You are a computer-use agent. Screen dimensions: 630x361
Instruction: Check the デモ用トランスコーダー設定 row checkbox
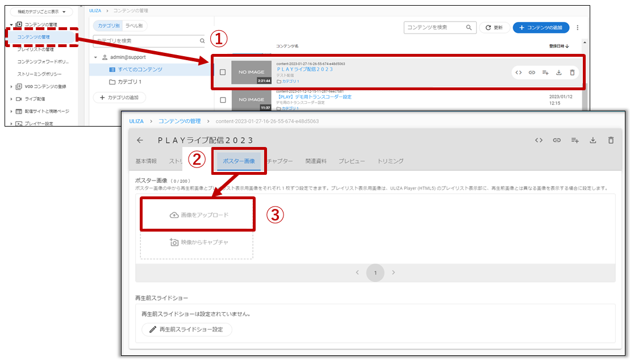[223, 100]
